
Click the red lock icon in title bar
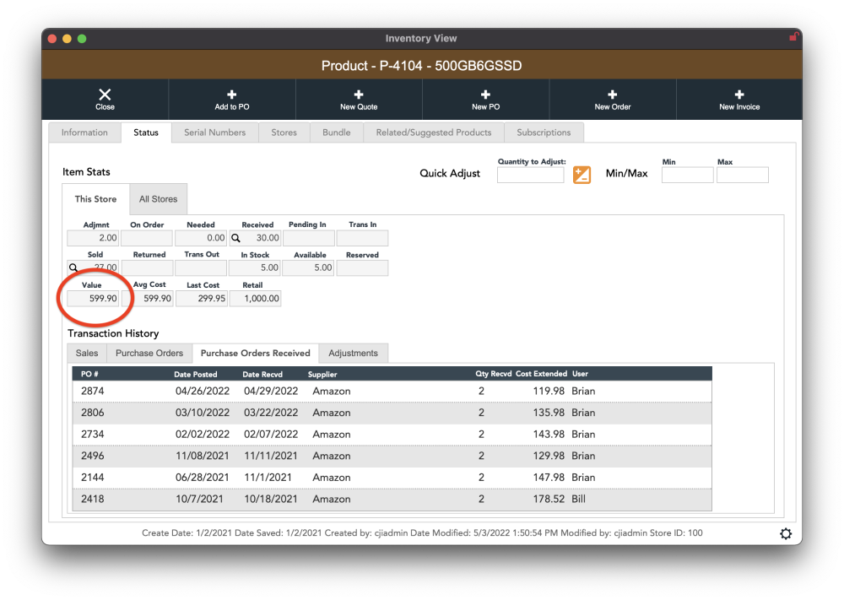793,37
